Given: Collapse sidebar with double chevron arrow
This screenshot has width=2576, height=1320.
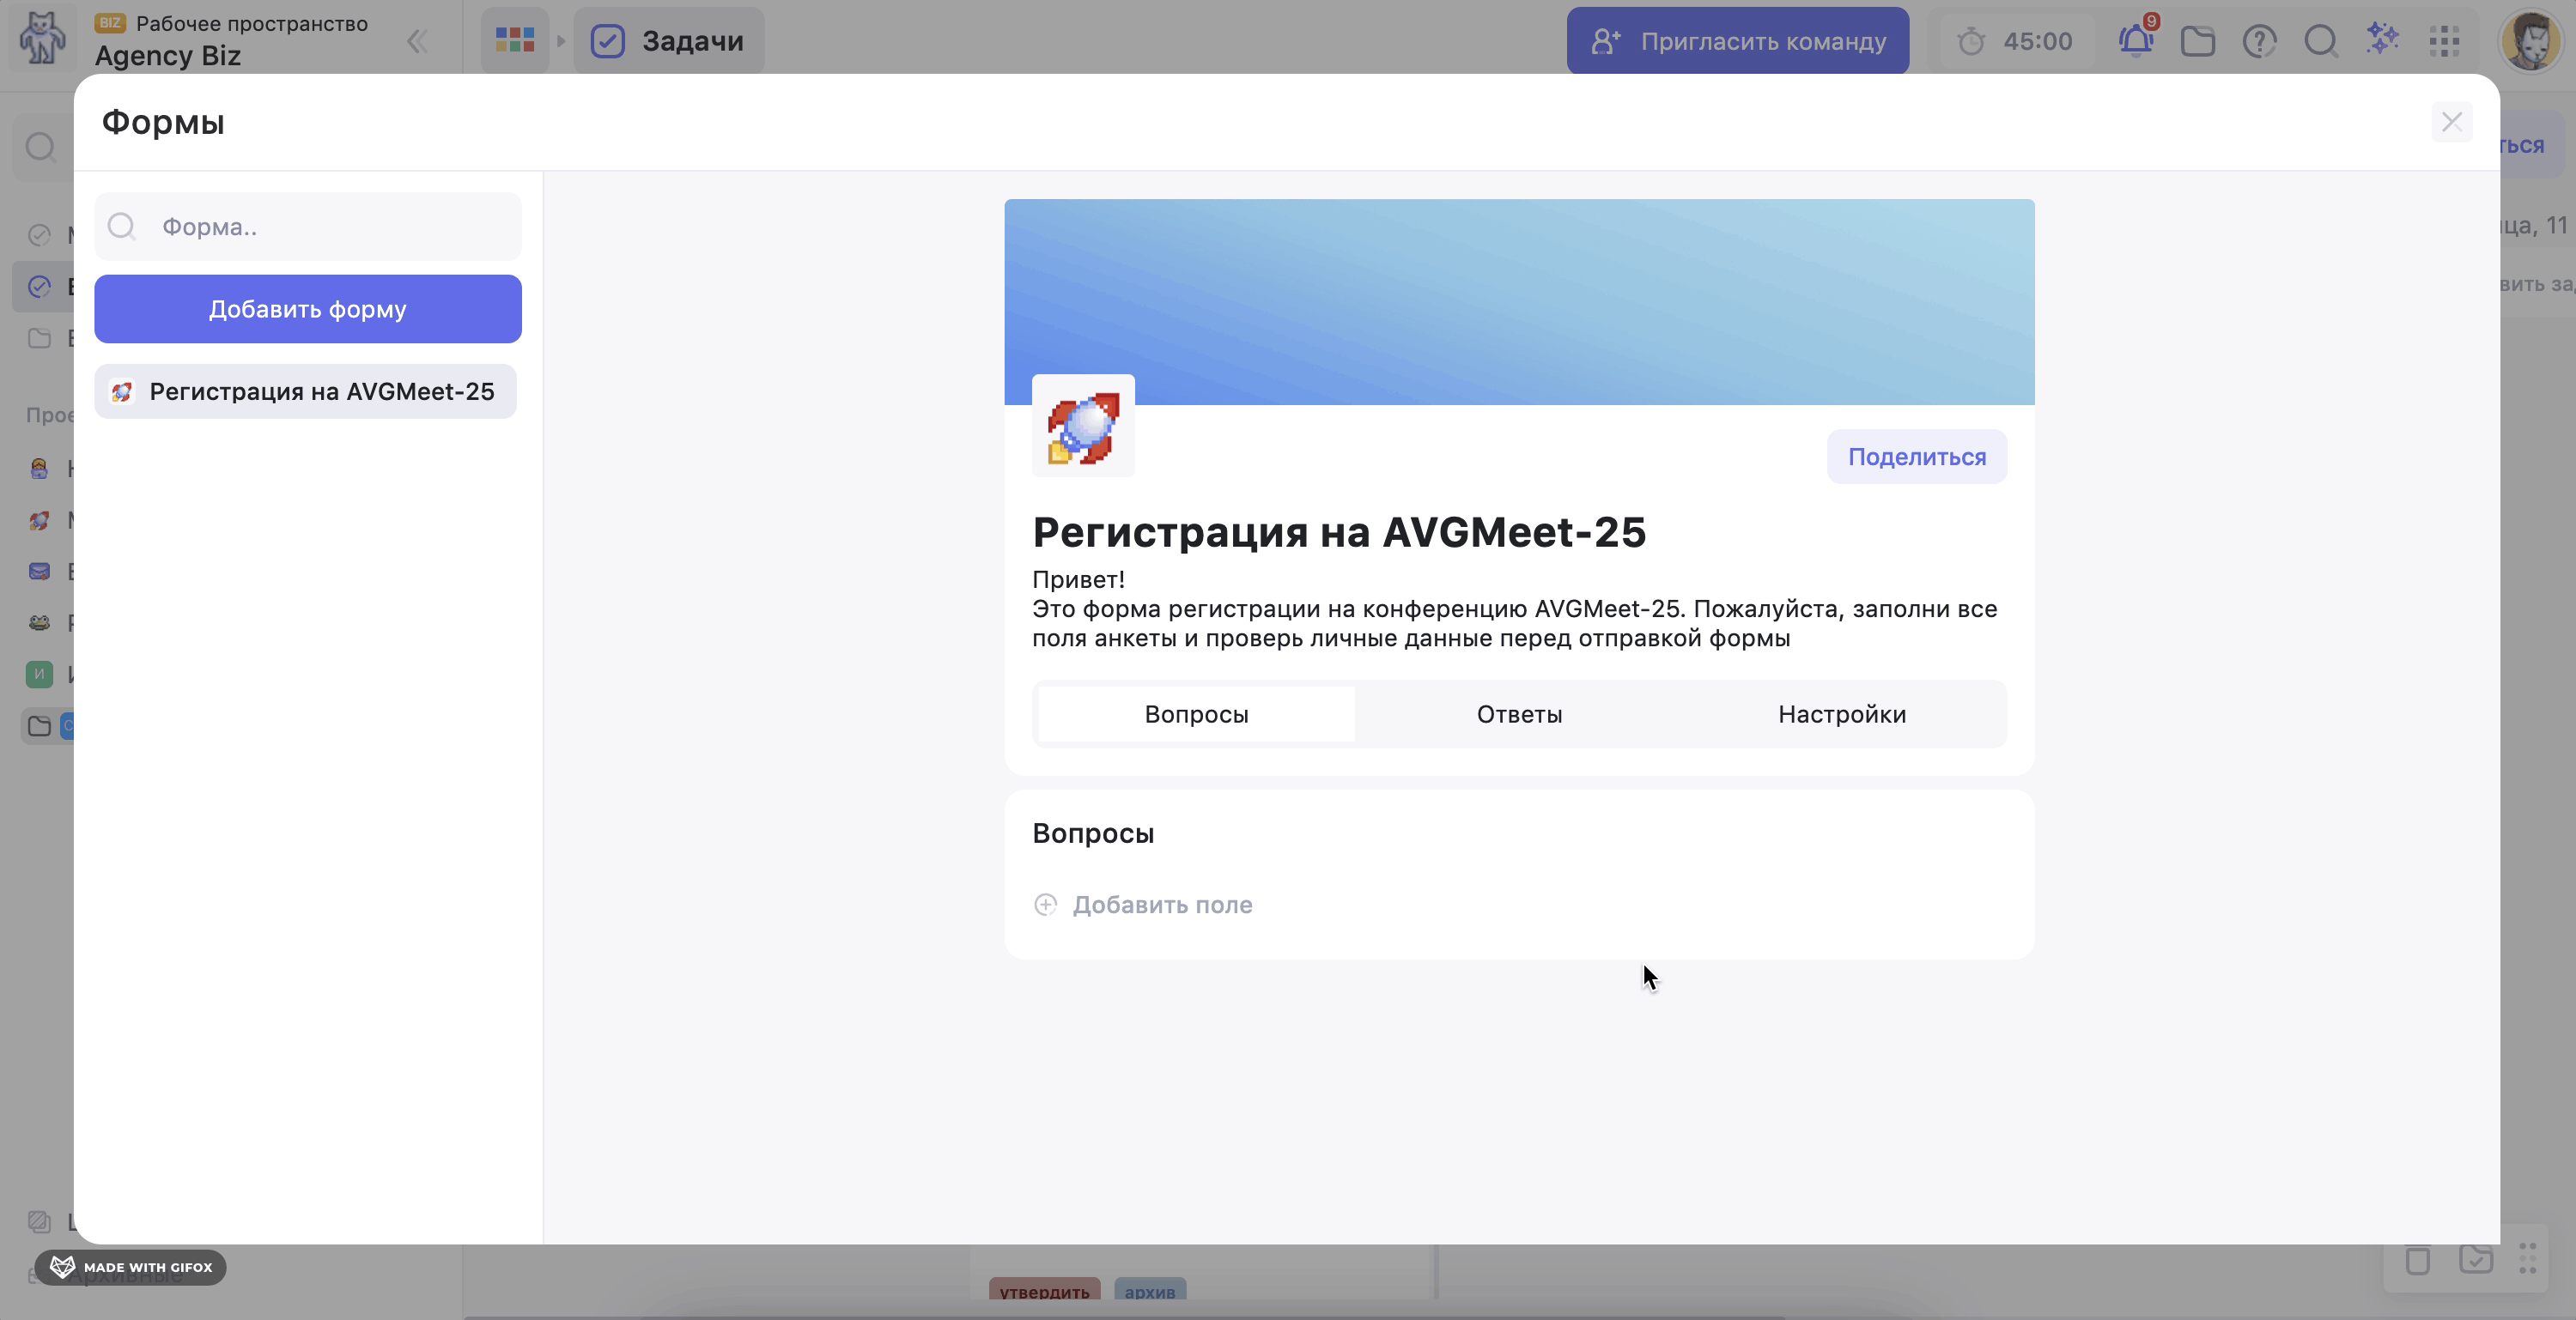Looking at the screenshot, I should [x=418, y=41].
